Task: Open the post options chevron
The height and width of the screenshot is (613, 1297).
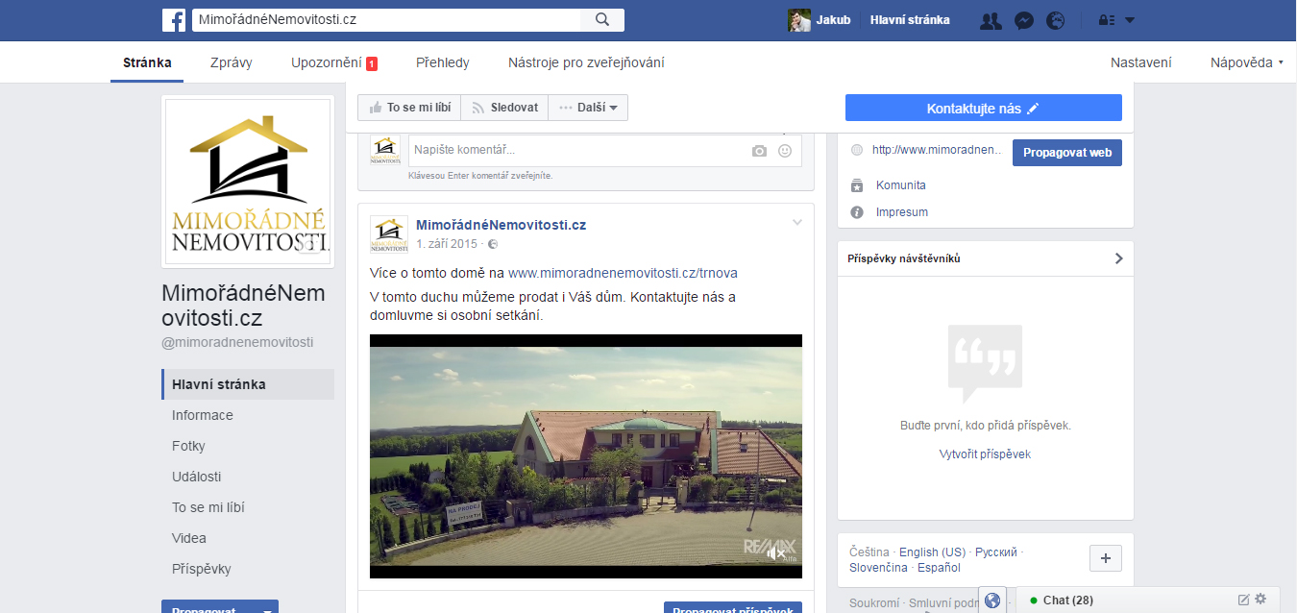Action: click(796, 223)
